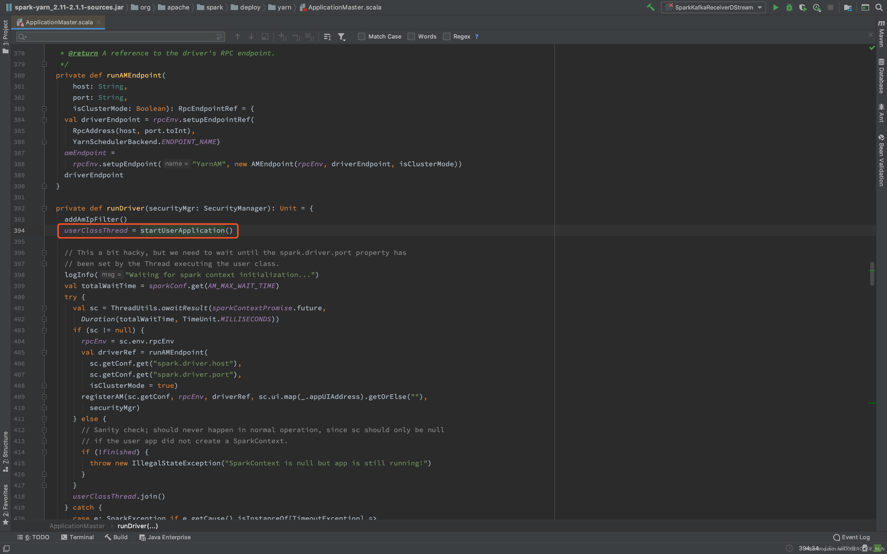Enable Regex search option
Viewport: 887px width, 554px height.
tap(447, 36)
